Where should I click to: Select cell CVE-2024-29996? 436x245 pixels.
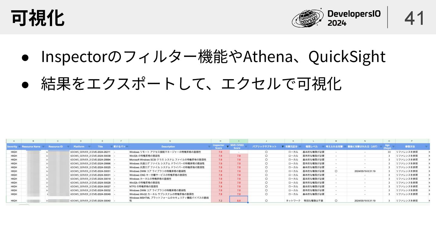tap(102, 163)
